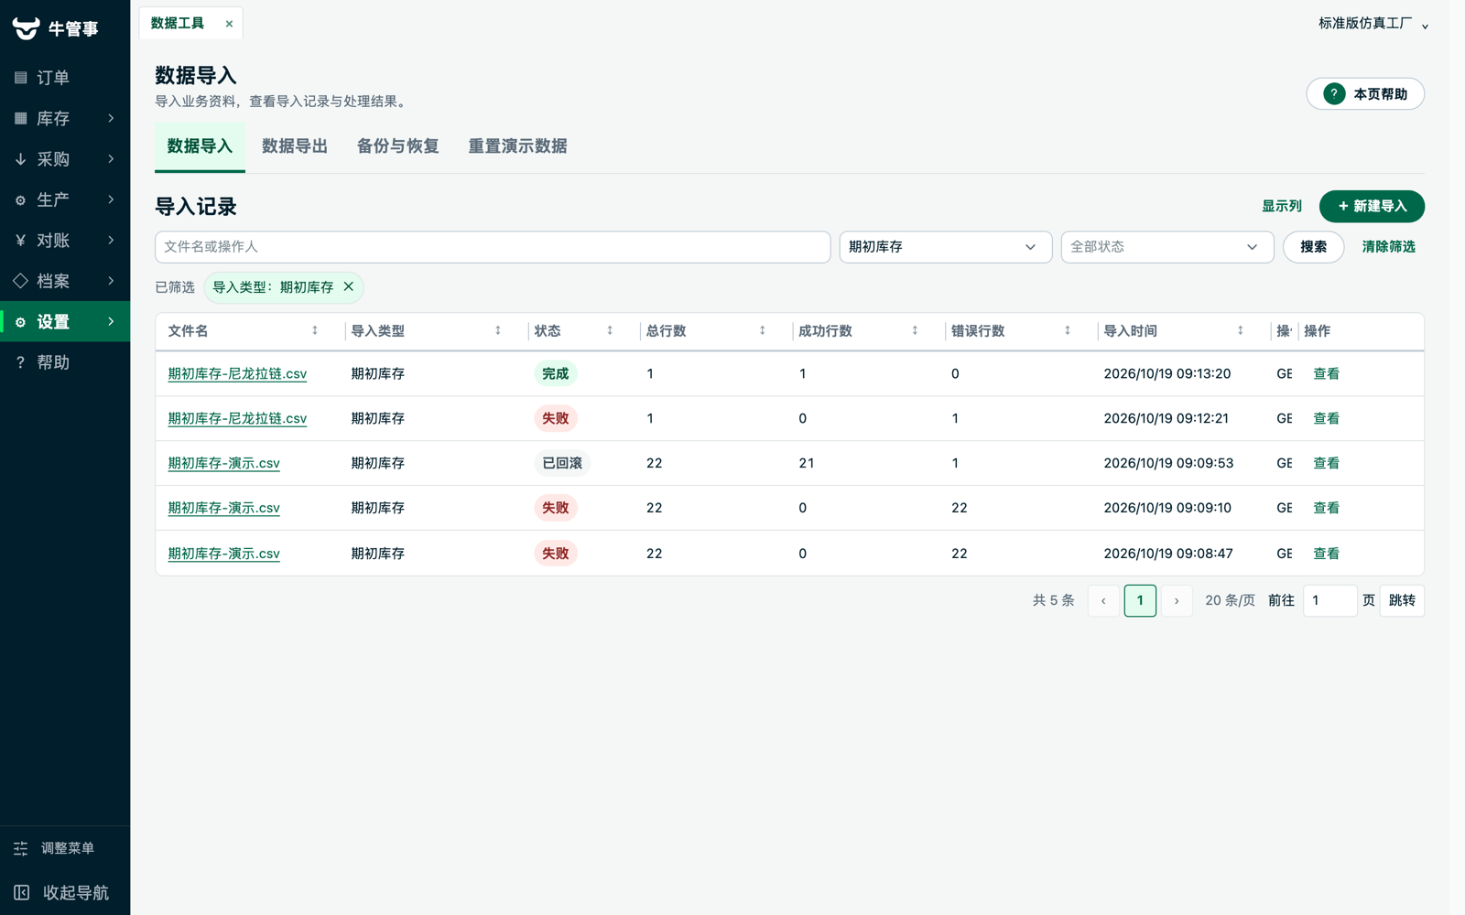Click the 清除筛选 link
1465x915 pixels.
point(1388,247)
